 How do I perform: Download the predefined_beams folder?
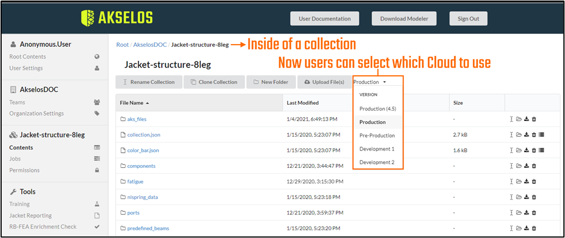pyautogui.click(x=526, y=228)
